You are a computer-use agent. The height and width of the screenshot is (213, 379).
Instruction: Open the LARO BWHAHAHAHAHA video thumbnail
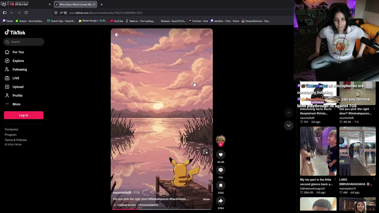(x=357, y=151)
